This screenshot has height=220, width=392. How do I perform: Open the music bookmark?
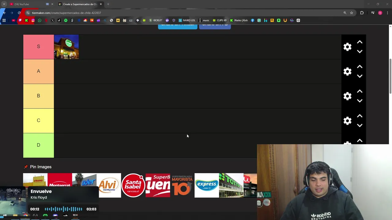tap(204, 20)
